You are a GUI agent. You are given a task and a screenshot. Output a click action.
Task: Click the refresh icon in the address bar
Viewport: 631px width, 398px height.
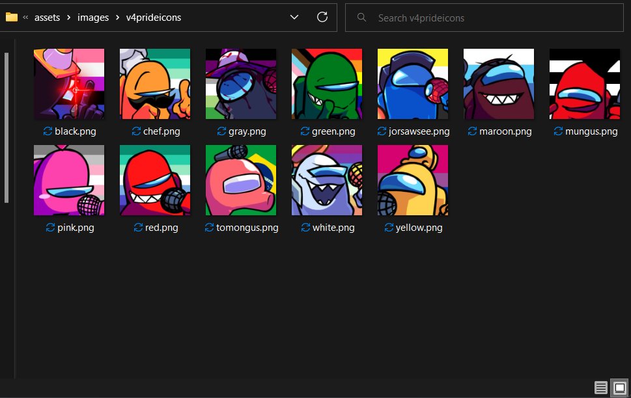tap(322, 17)
